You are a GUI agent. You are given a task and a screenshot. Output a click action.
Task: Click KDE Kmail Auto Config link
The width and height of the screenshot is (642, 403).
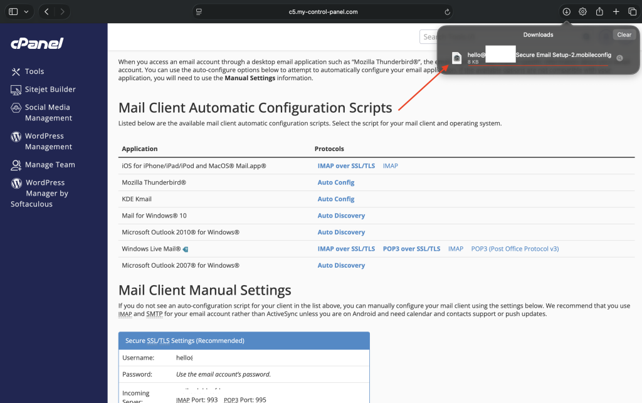[336, 199]
